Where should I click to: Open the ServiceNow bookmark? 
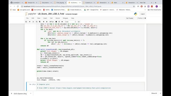36,10
